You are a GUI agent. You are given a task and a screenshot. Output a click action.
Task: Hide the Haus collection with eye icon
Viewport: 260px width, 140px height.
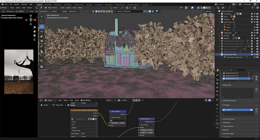coord(254,17)
